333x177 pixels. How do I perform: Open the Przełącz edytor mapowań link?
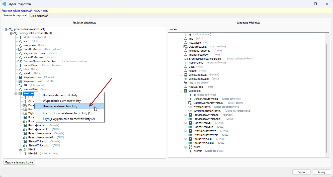click(25, 11)
